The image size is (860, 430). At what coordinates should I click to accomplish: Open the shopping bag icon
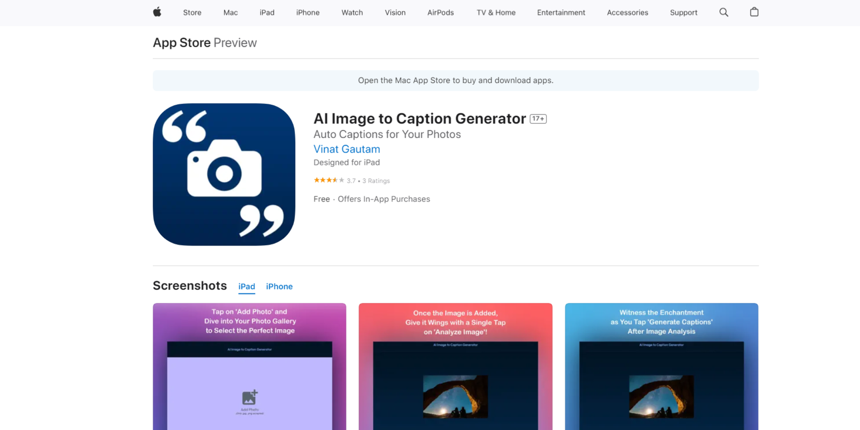click(x=754, y=12)
